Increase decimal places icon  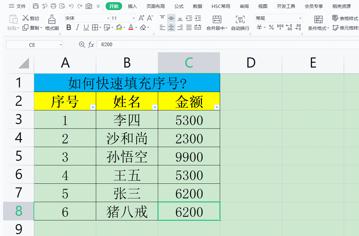(x=289, y=28)
